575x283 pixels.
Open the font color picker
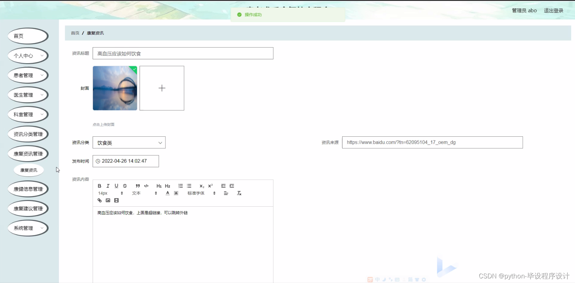point(168,193)
